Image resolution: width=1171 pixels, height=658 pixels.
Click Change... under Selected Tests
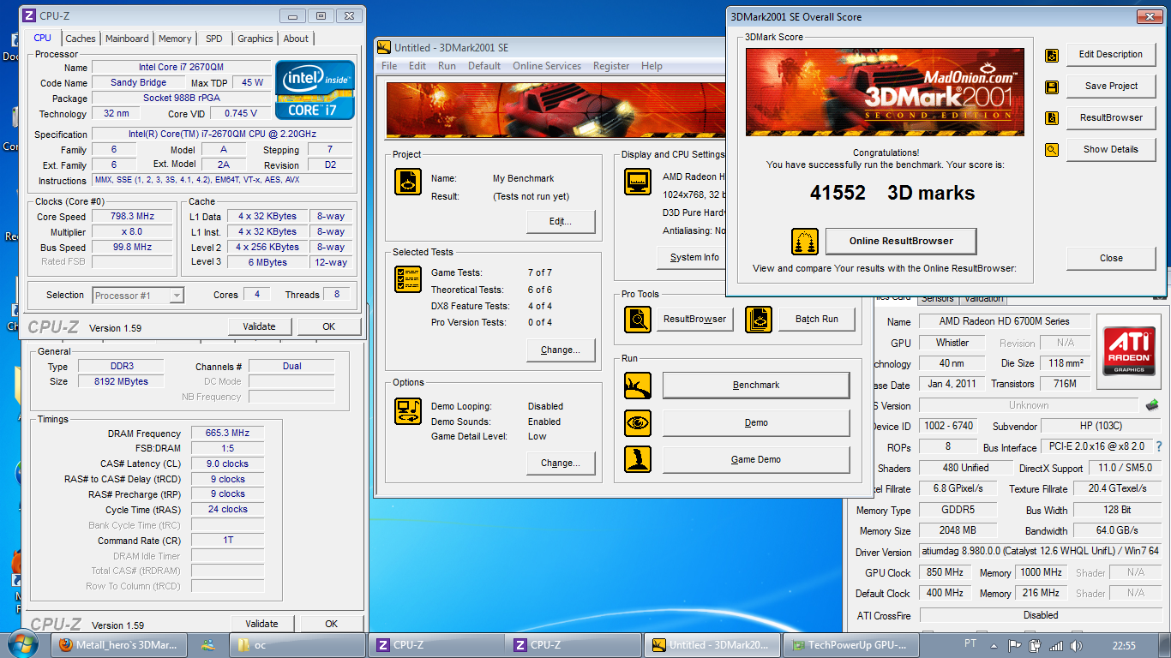tap(561, 350)
